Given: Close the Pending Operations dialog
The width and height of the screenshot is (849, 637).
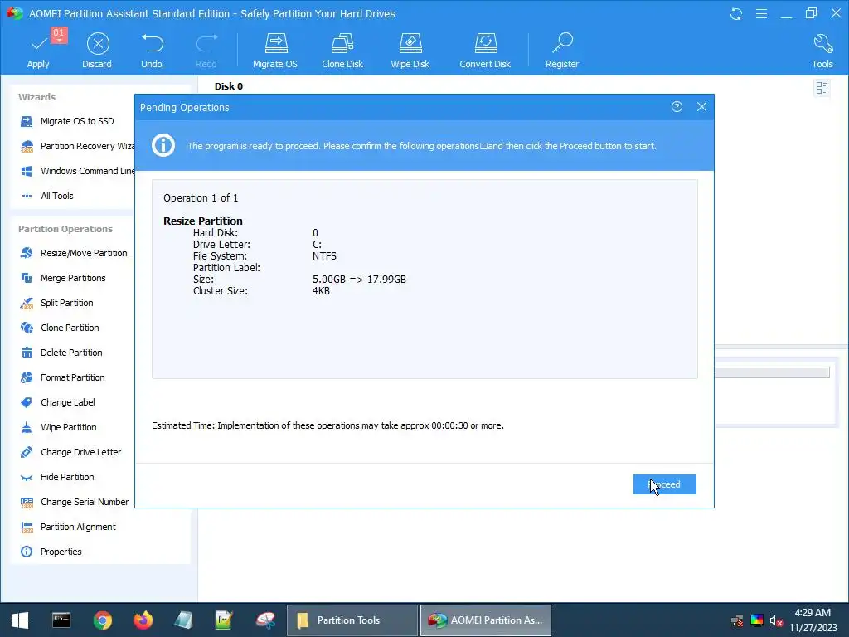Looking at the screenshot, I should [701, 107].
